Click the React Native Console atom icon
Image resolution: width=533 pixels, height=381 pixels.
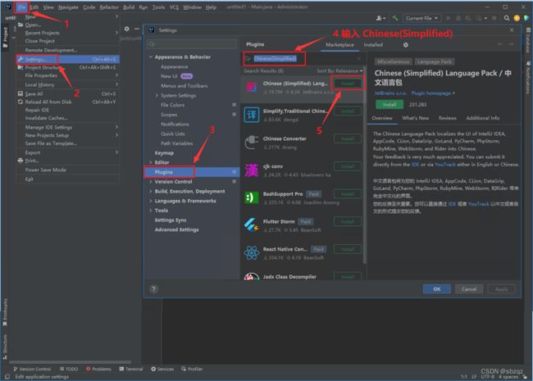point(252,253)
